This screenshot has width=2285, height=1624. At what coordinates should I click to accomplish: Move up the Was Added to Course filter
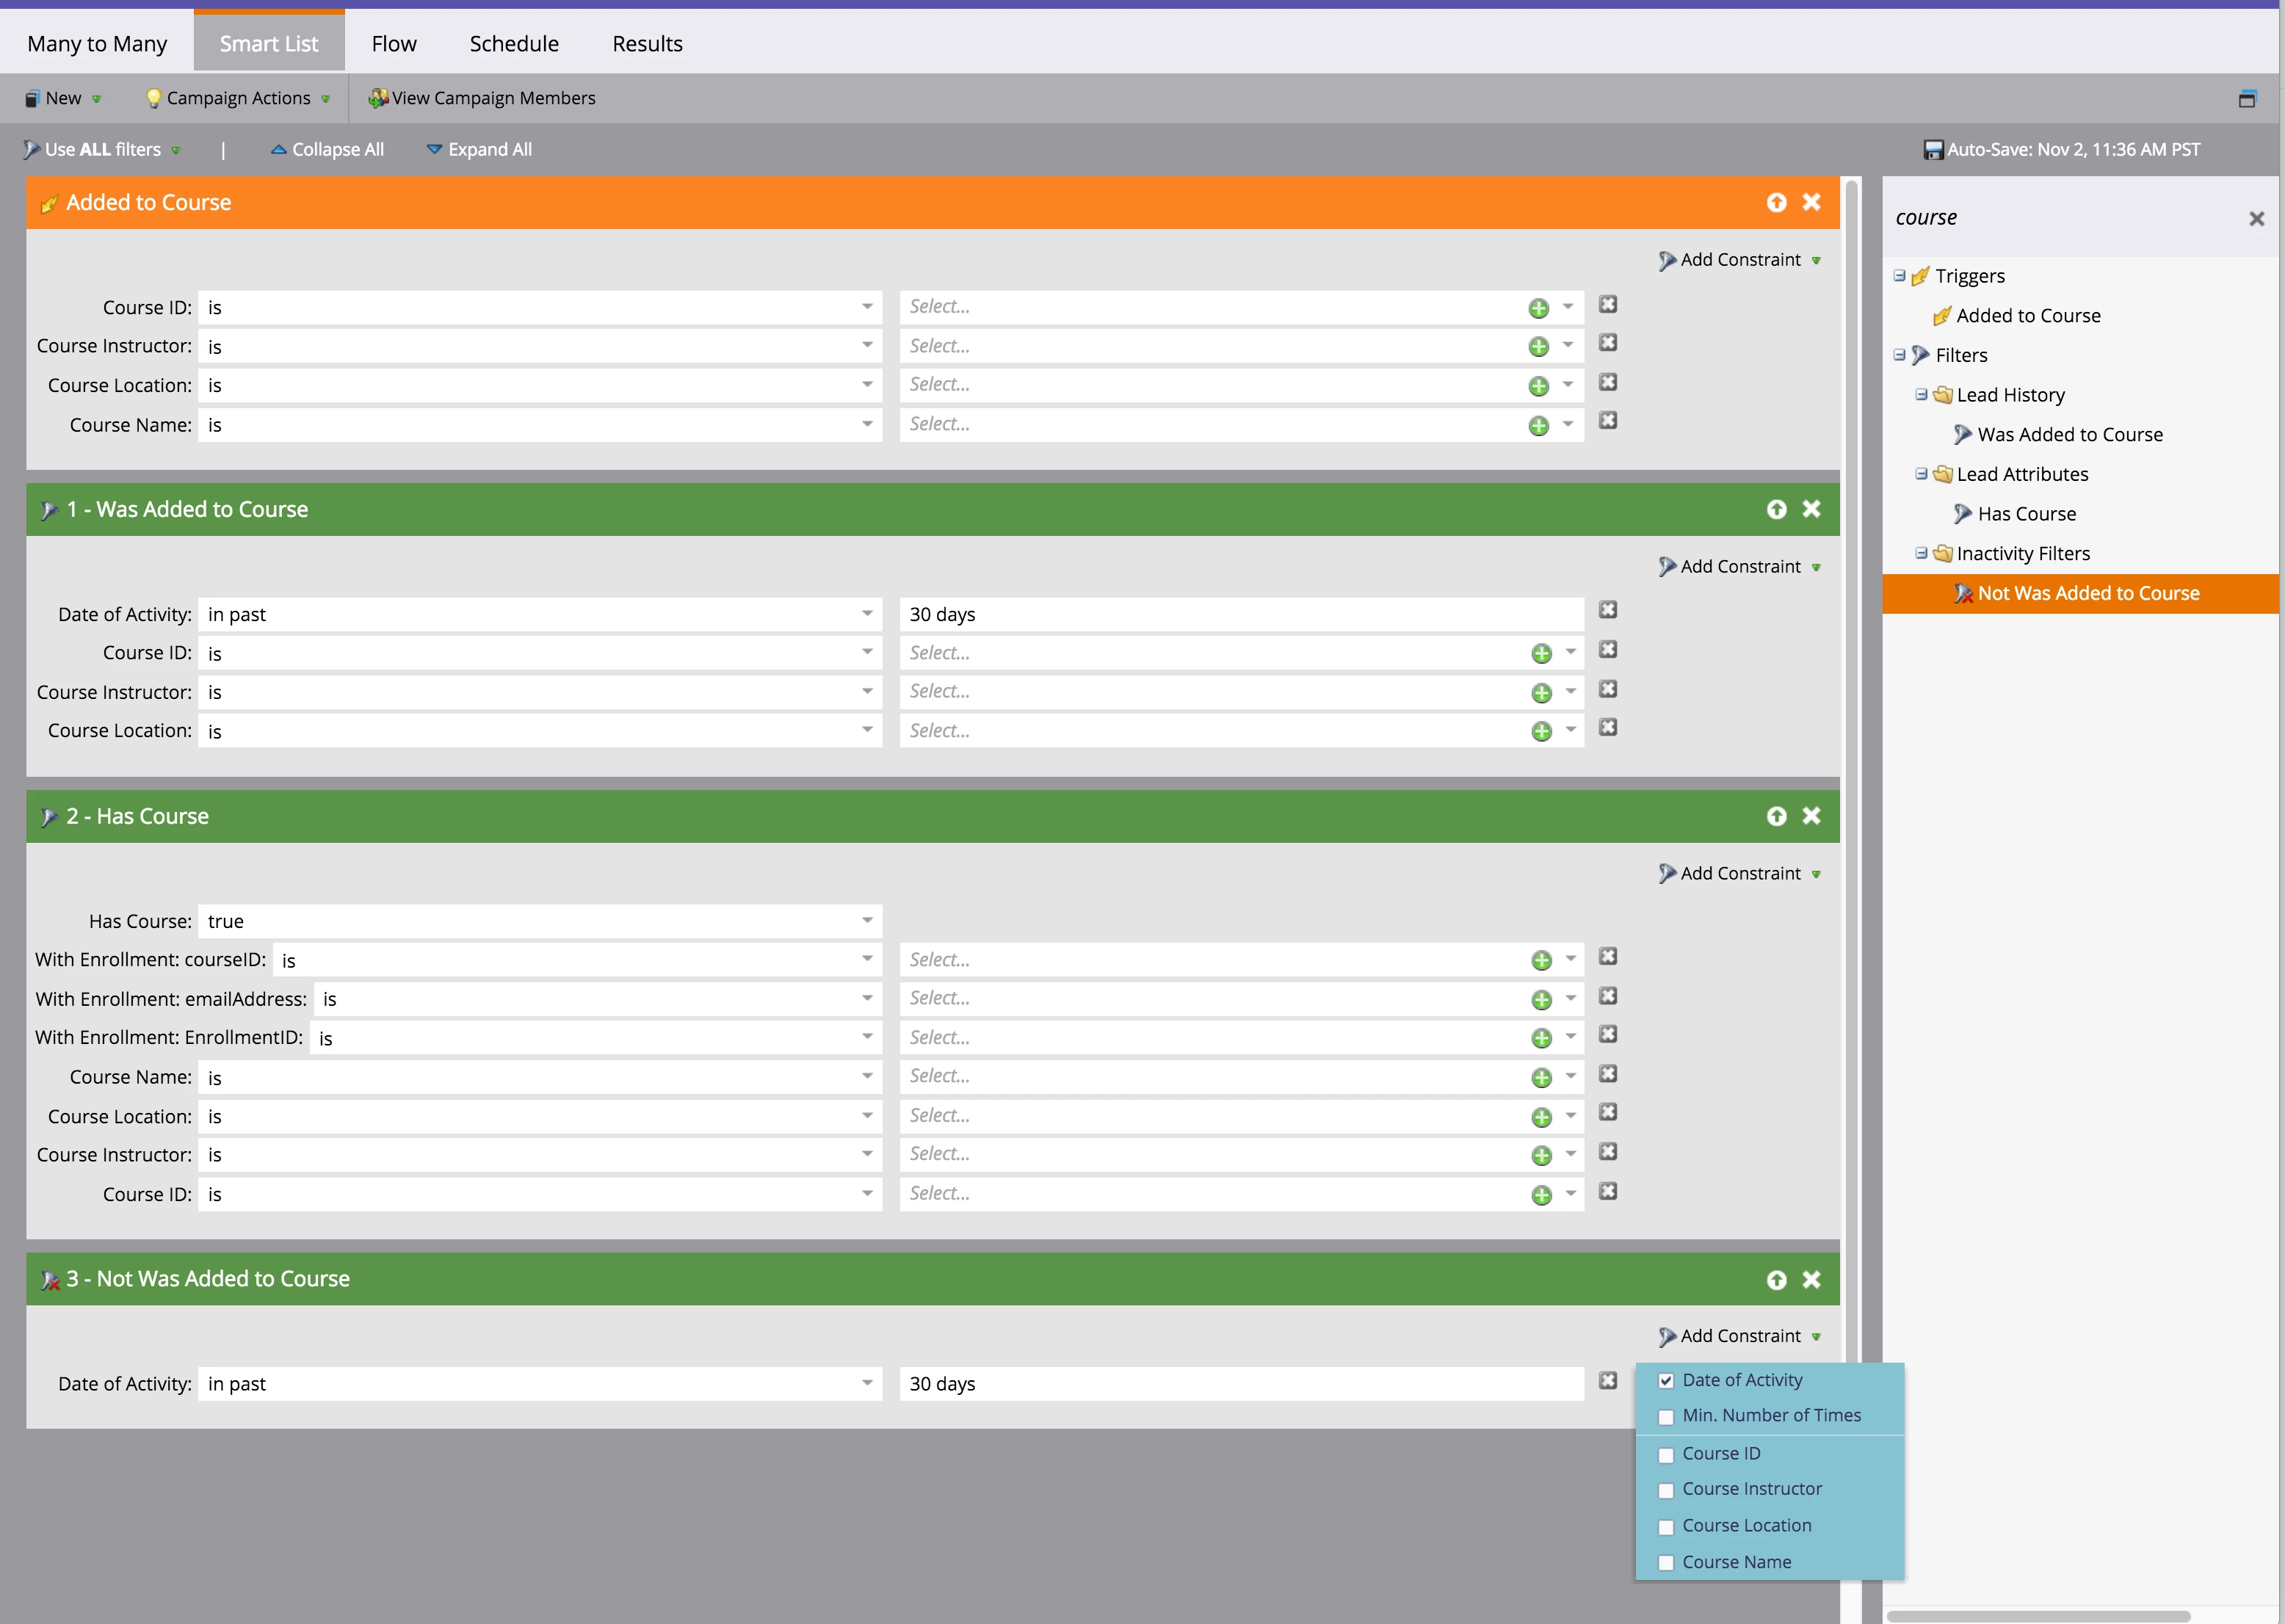1776,509
